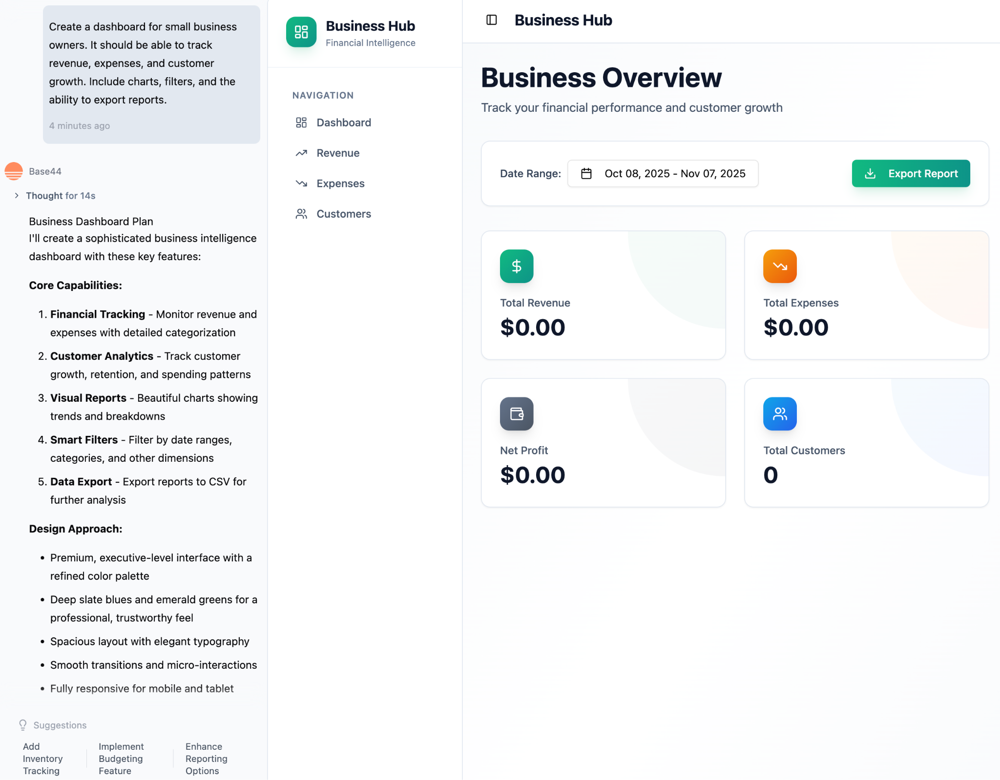1000x780 pixels.
Task: Click the calendar icon in date range
Action: pyautogui.click(x=586, y=174)
